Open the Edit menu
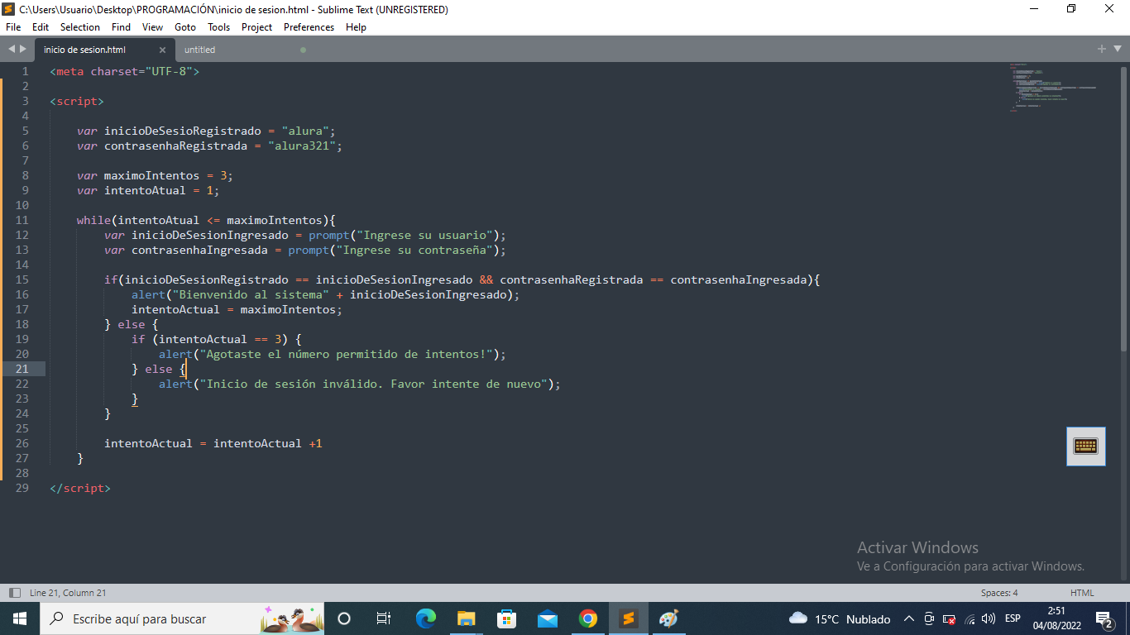The height and width of the screenshot is (635, 1130). [41, 27]
